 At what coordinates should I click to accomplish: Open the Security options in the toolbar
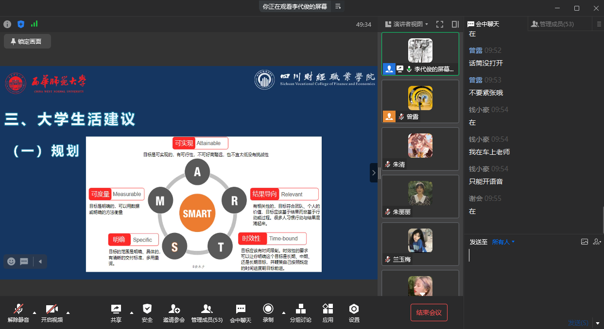coord(147,313)
